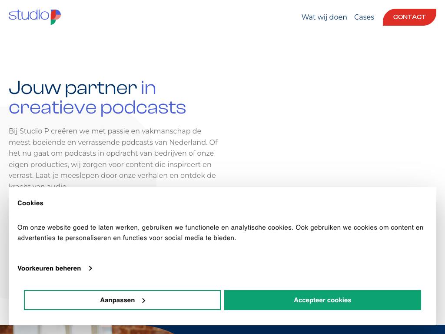Click the red CONTACT button
This screenshot has width=445, height=334.
409,17
